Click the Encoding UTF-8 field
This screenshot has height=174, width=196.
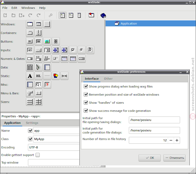54,147
